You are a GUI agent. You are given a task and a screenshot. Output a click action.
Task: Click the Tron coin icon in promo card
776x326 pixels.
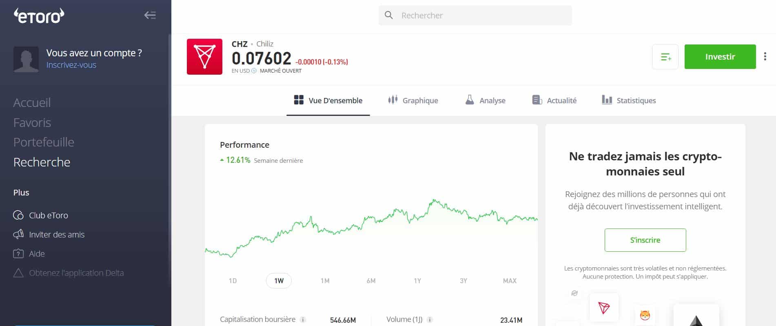coord(604,308)
